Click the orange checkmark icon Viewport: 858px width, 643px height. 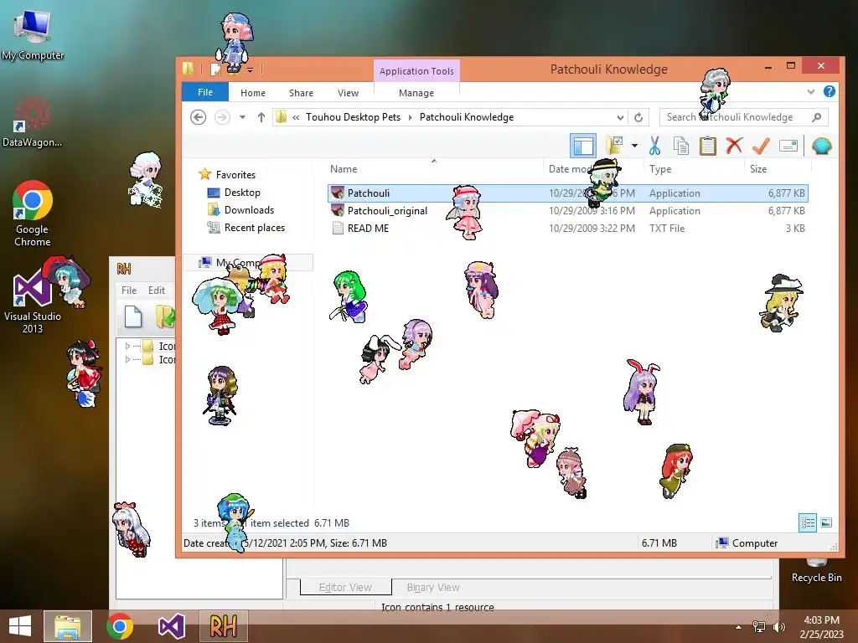pos(761,146)
